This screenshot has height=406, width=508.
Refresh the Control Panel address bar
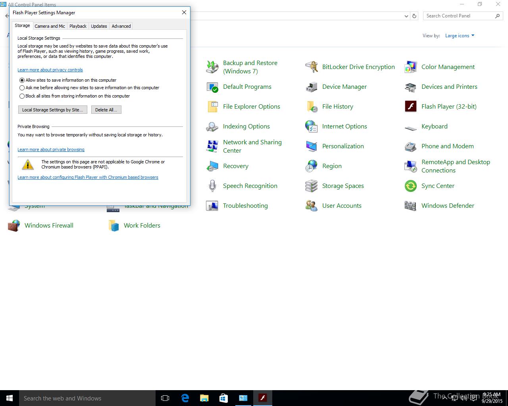coord(414,16)
